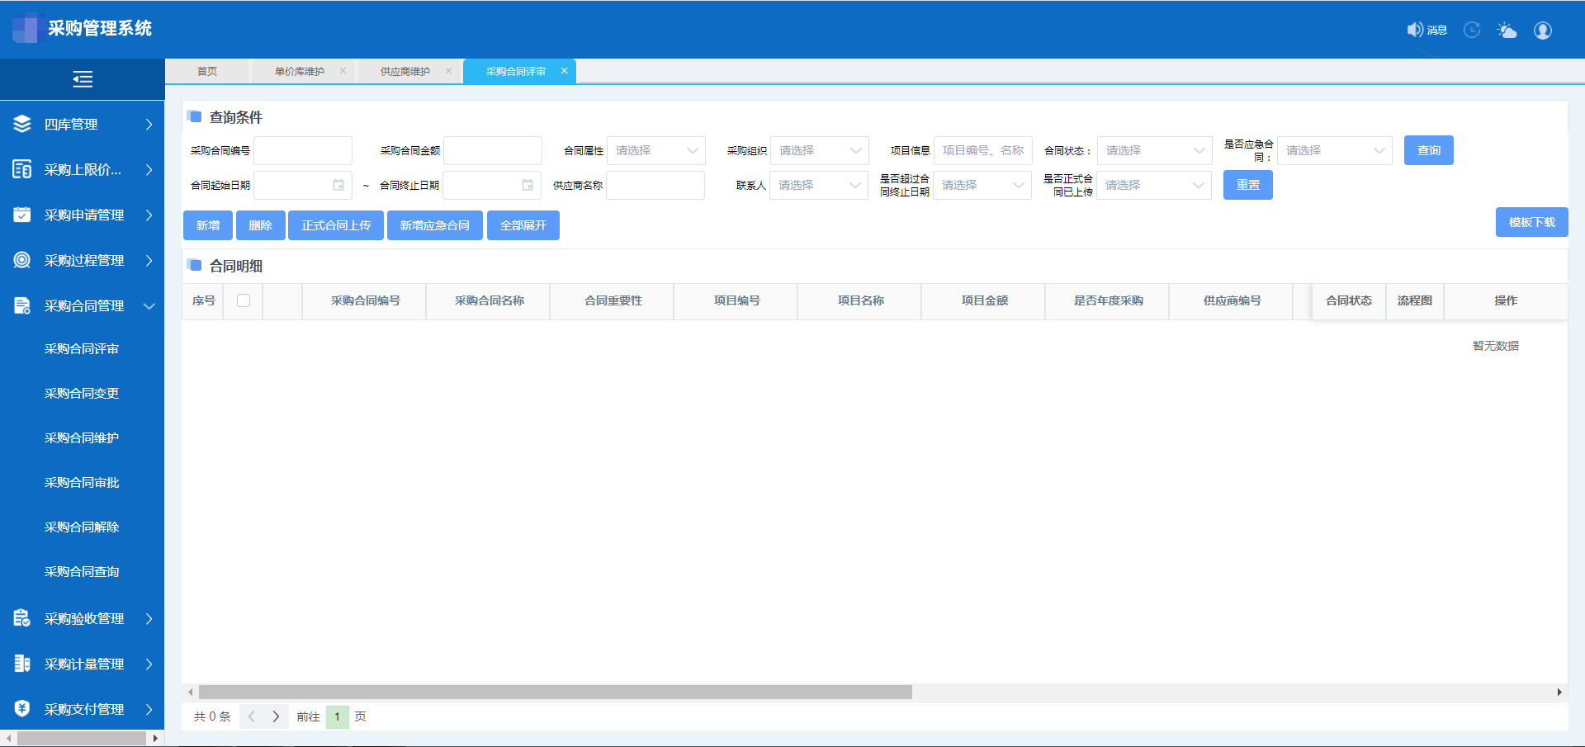Expand the 采购支付管理 menu chevron

(x=149, y=709)
